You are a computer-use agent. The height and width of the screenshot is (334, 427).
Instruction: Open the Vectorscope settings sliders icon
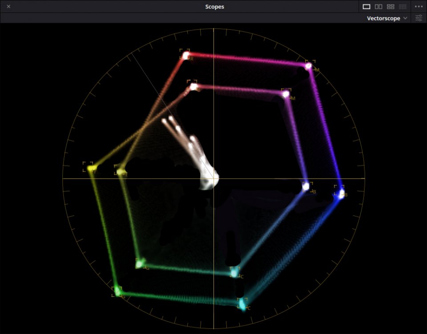(419, 18)
